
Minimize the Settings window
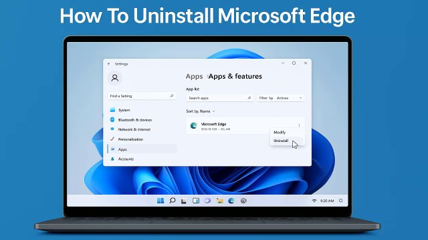pos(283,63)
